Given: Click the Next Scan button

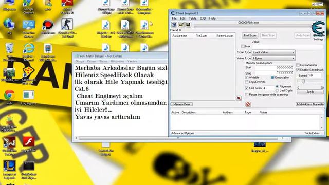Looking at the screenshot, I should [x=268, y=35].
